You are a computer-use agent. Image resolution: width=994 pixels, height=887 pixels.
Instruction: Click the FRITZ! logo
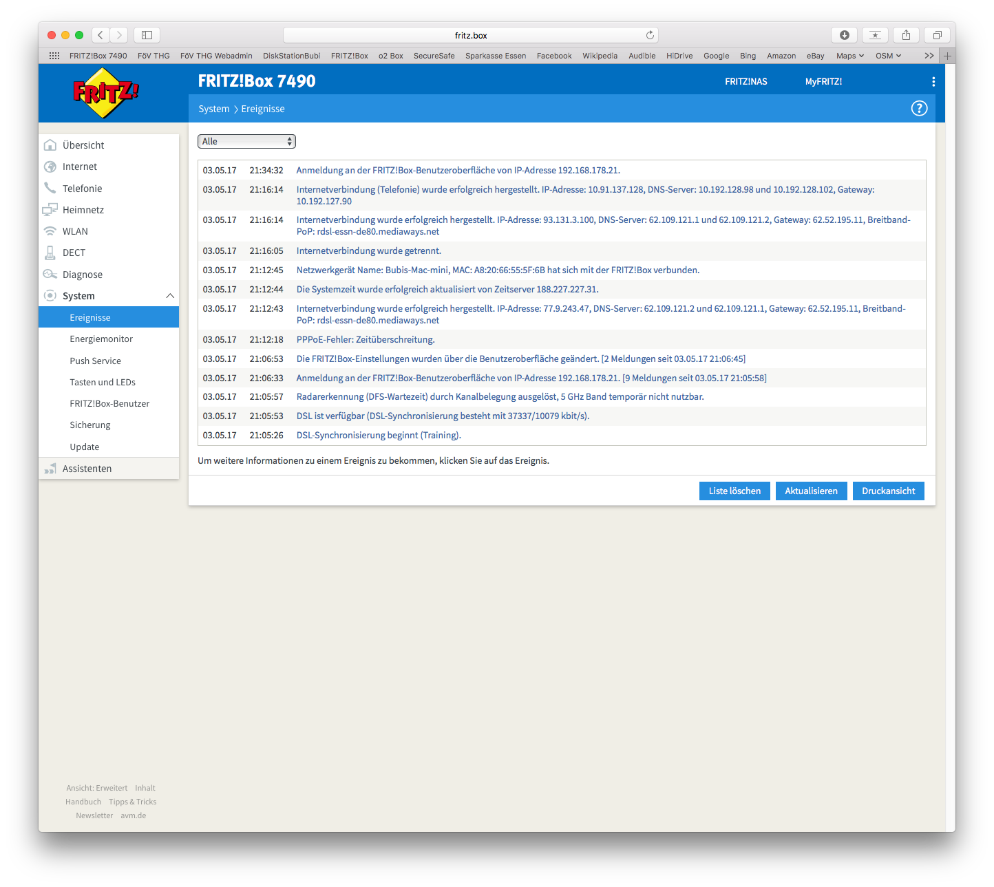click(x=106, y=93)
